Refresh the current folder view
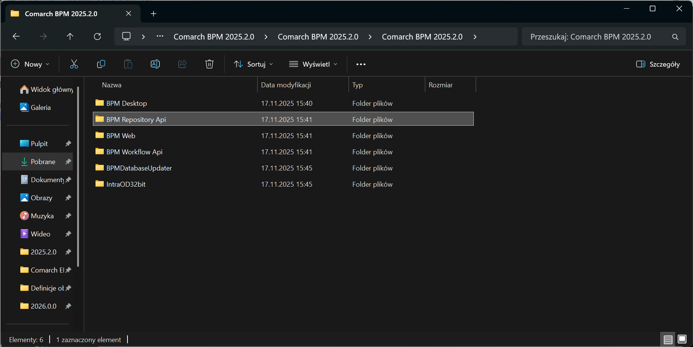This screenshot has width=693, height=347. [97, 37]
